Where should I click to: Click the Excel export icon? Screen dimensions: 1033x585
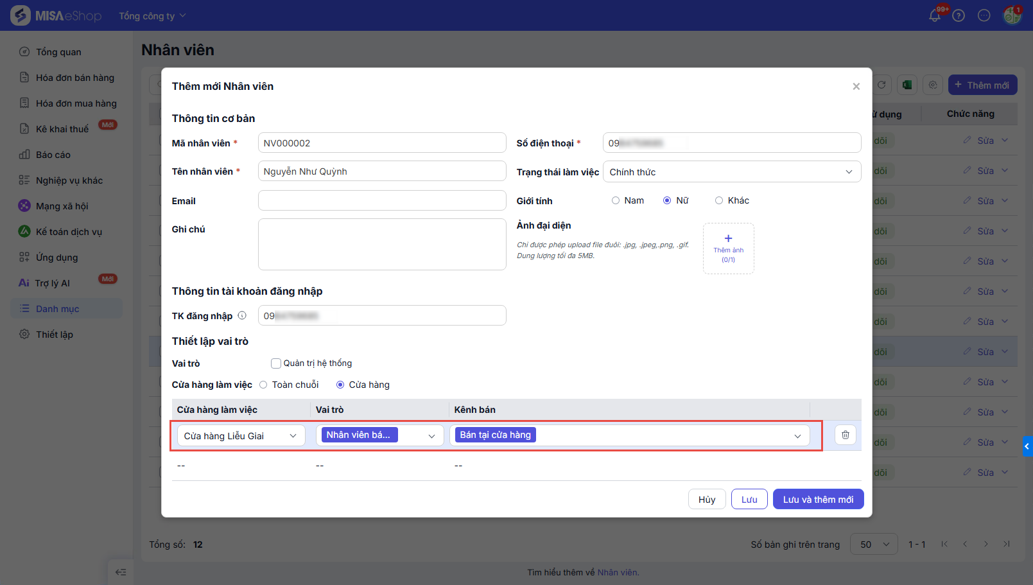907,85
